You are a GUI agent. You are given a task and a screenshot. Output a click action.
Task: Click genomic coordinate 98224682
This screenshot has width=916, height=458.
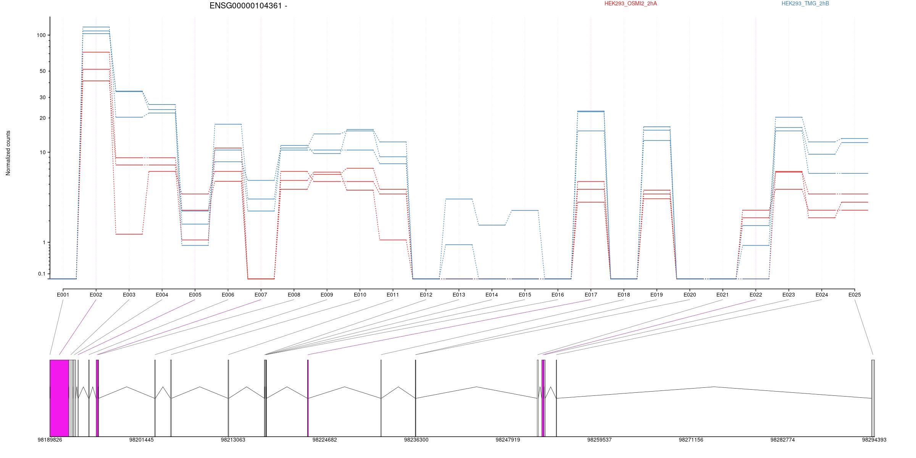[x=325, y=440]
